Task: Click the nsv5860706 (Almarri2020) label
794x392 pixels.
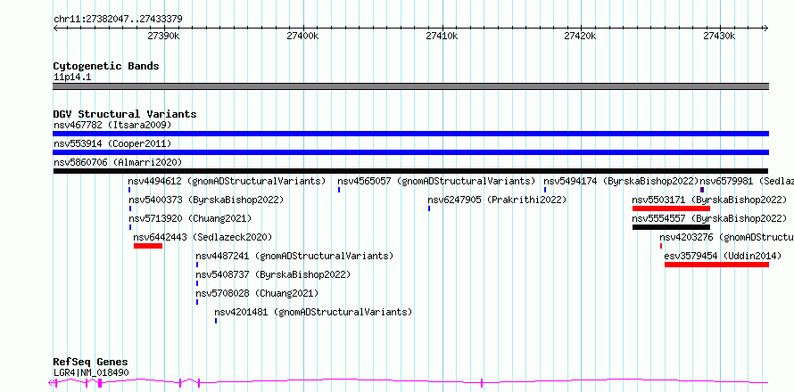Action: pos(118,162)
